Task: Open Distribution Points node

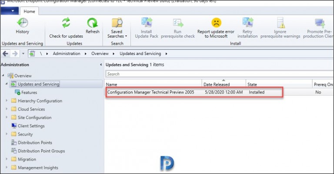Action: (x=35, y=143)
